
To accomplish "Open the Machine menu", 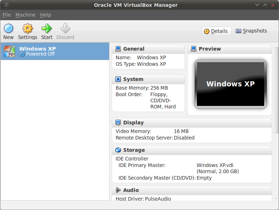I will point(25,15).
